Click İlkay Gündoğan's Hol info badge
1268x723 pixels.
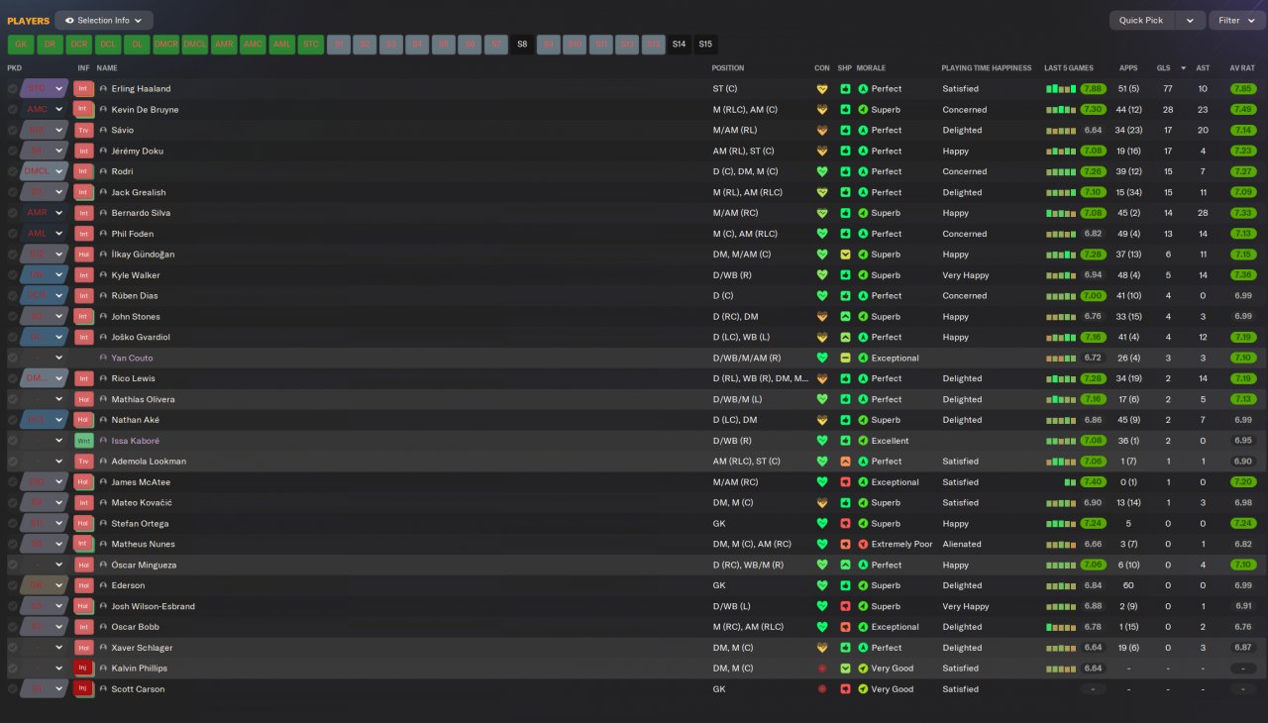pos(83,255)
